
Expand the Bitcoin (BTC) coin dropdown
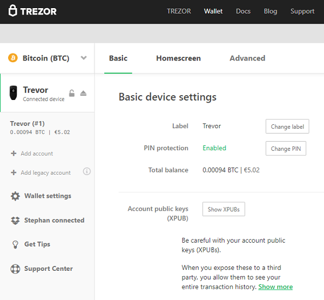point(83,58)
